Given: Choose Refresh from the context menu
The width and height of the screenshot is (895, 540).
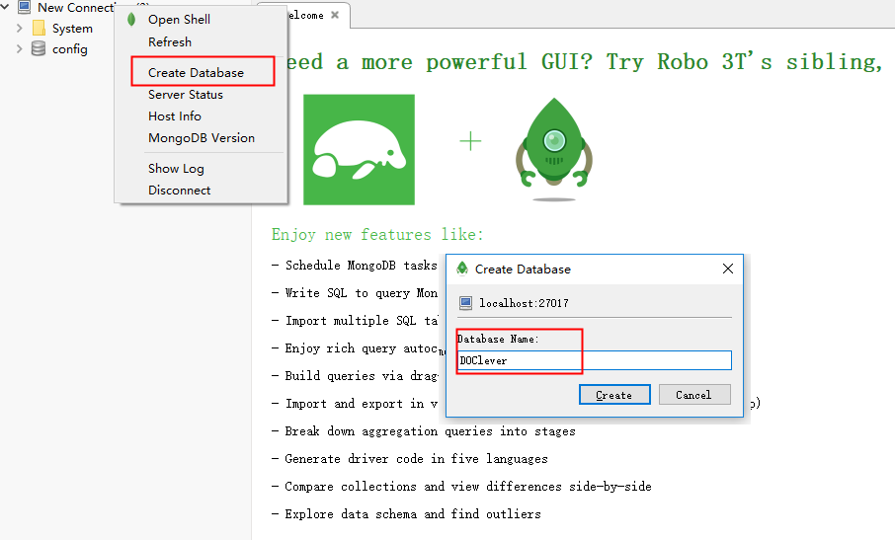Looking at the screenshot, I should tap(170, 42).
